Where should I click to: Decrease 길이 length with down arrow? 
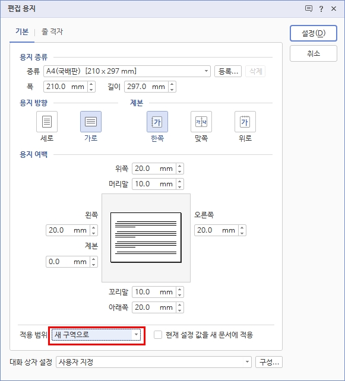[x=172, y=90]
